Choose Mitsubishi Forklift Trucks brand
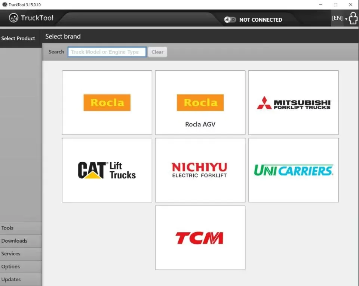359x286 pixels. point(293,102)
